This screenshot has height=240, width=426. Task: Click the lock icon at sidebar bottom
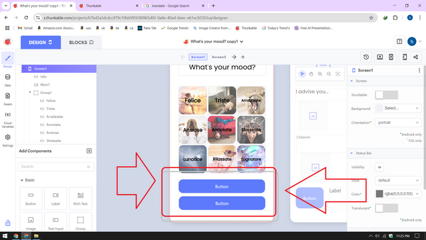7,223
